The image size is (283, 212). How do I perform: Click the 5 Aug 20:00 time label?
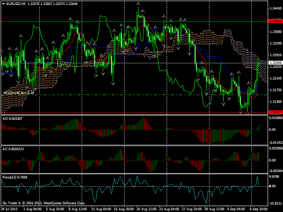[55, 209]
